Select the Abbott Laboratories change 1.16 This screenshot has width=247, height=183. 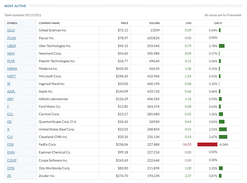pos(188,99)
